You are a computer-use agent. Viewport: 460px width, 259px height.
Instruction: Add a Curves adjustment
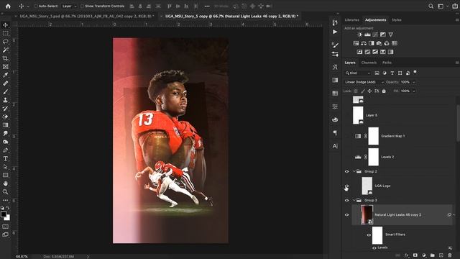[375, 35]
